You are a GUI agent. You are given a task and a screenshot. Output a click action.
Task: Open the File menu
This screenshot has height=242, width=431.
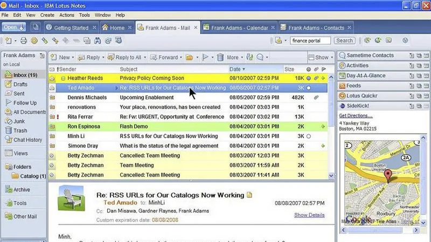click(5, 15)
